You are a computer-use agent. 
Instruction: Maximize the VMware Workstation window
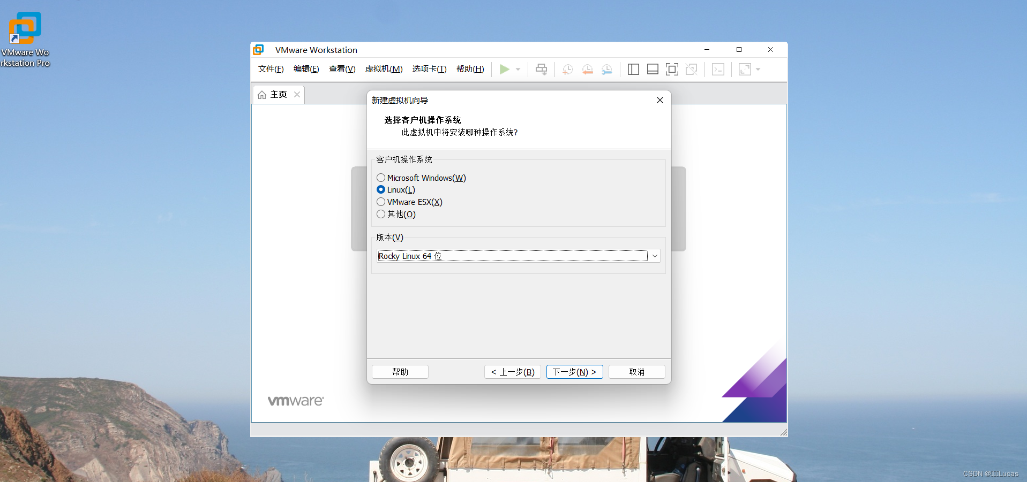(x=739, y=50)
